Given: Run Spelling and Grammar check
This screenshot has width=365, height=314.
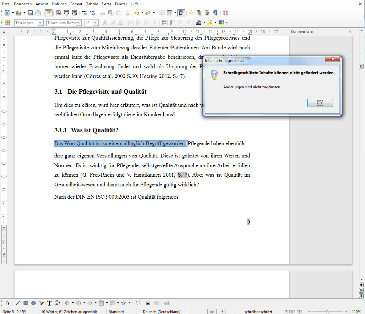Looking at the screenshot, I should 85,13.
